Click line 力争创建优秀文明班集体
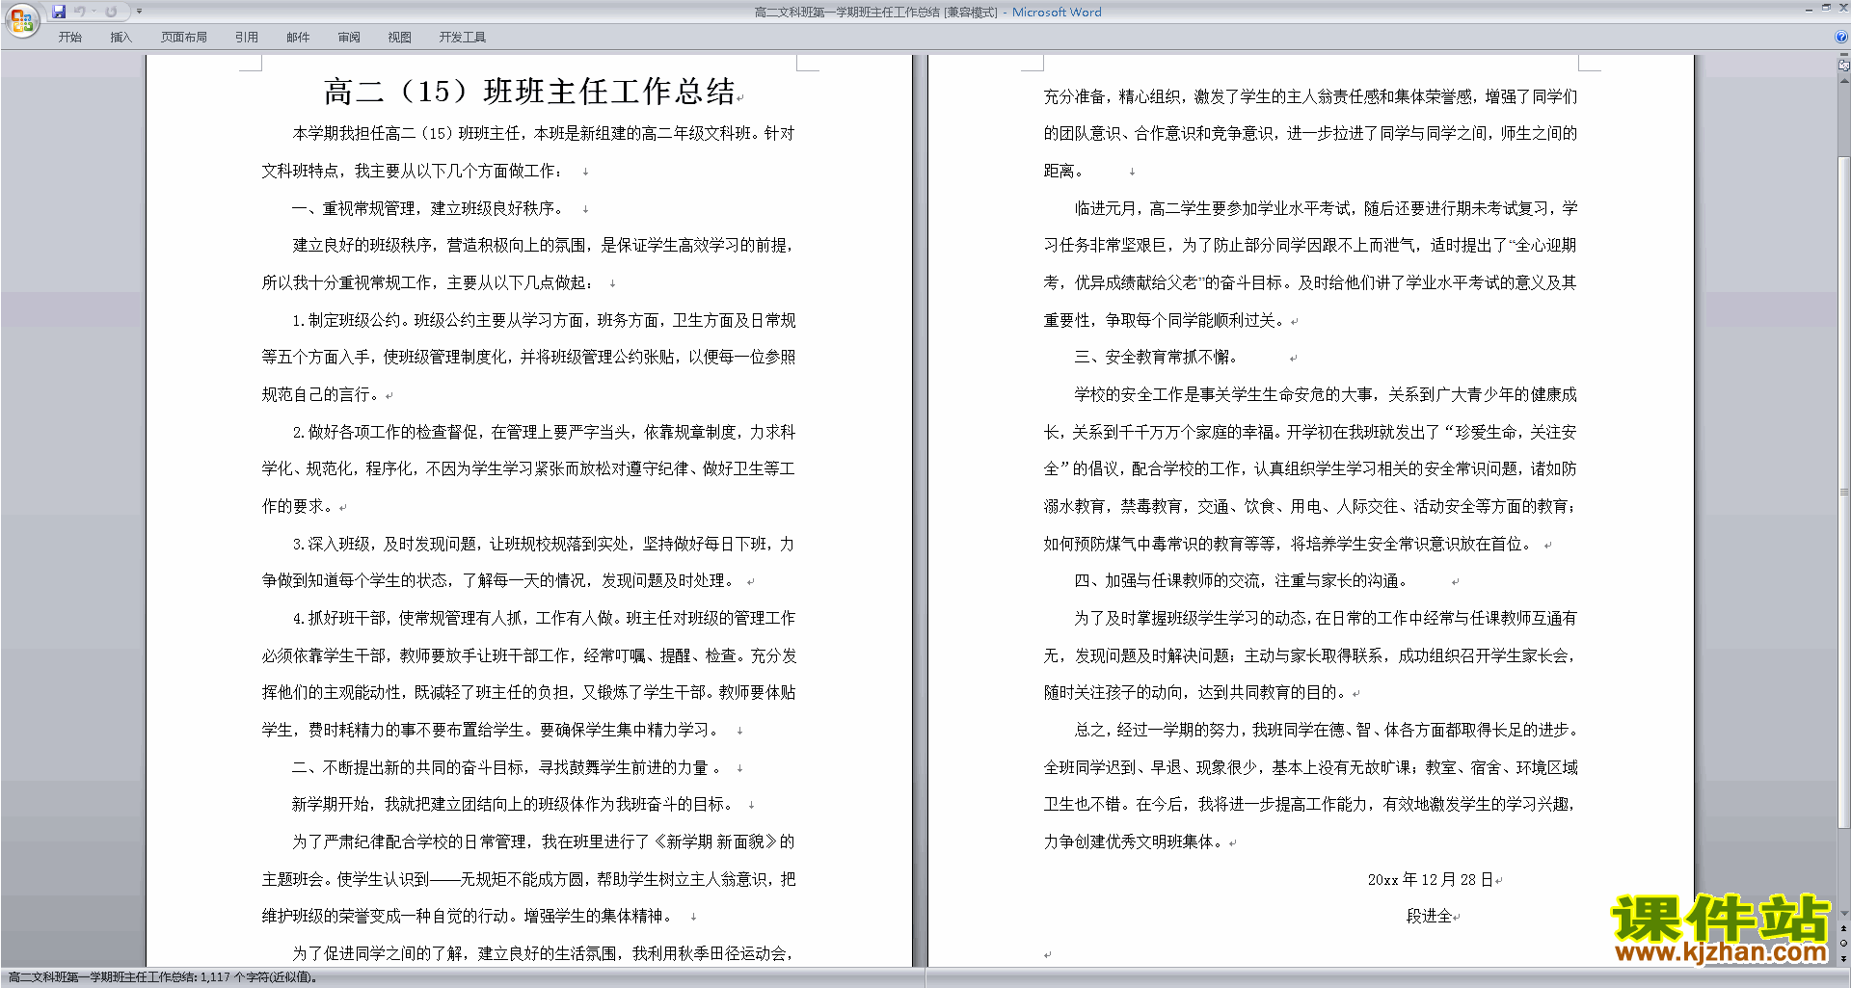 pyautogui.click(x=1136, y=841)
